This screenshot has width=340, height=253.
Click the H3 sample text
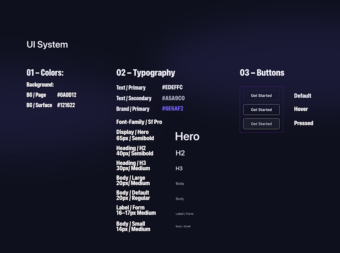[x=179, y=168]
